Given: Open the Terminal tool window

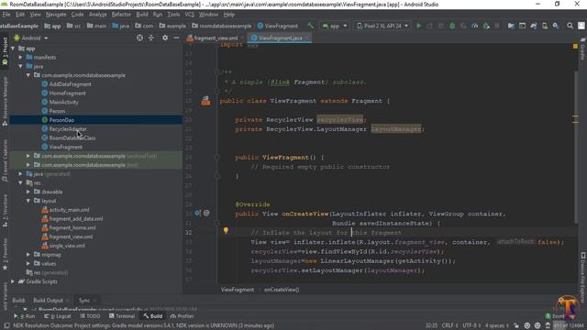Looking at the screenshot, I should tap(122, 316).
